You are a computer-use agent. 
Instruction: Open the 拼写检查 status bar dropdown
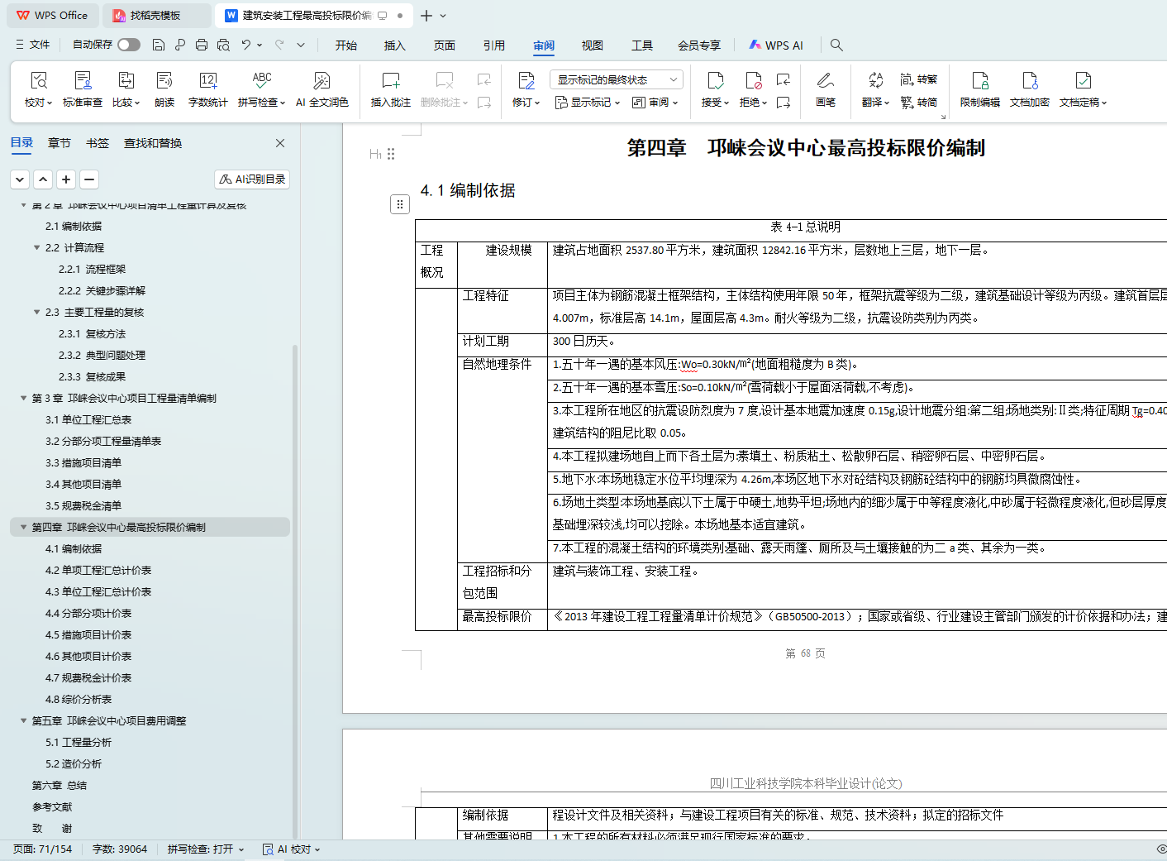[206, 849]
